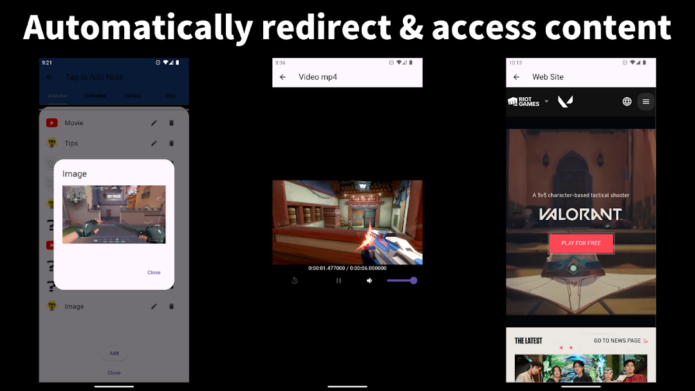Open the Movie YouTube icon
Screen dimensions: 695x391
[x=52, y=123]
